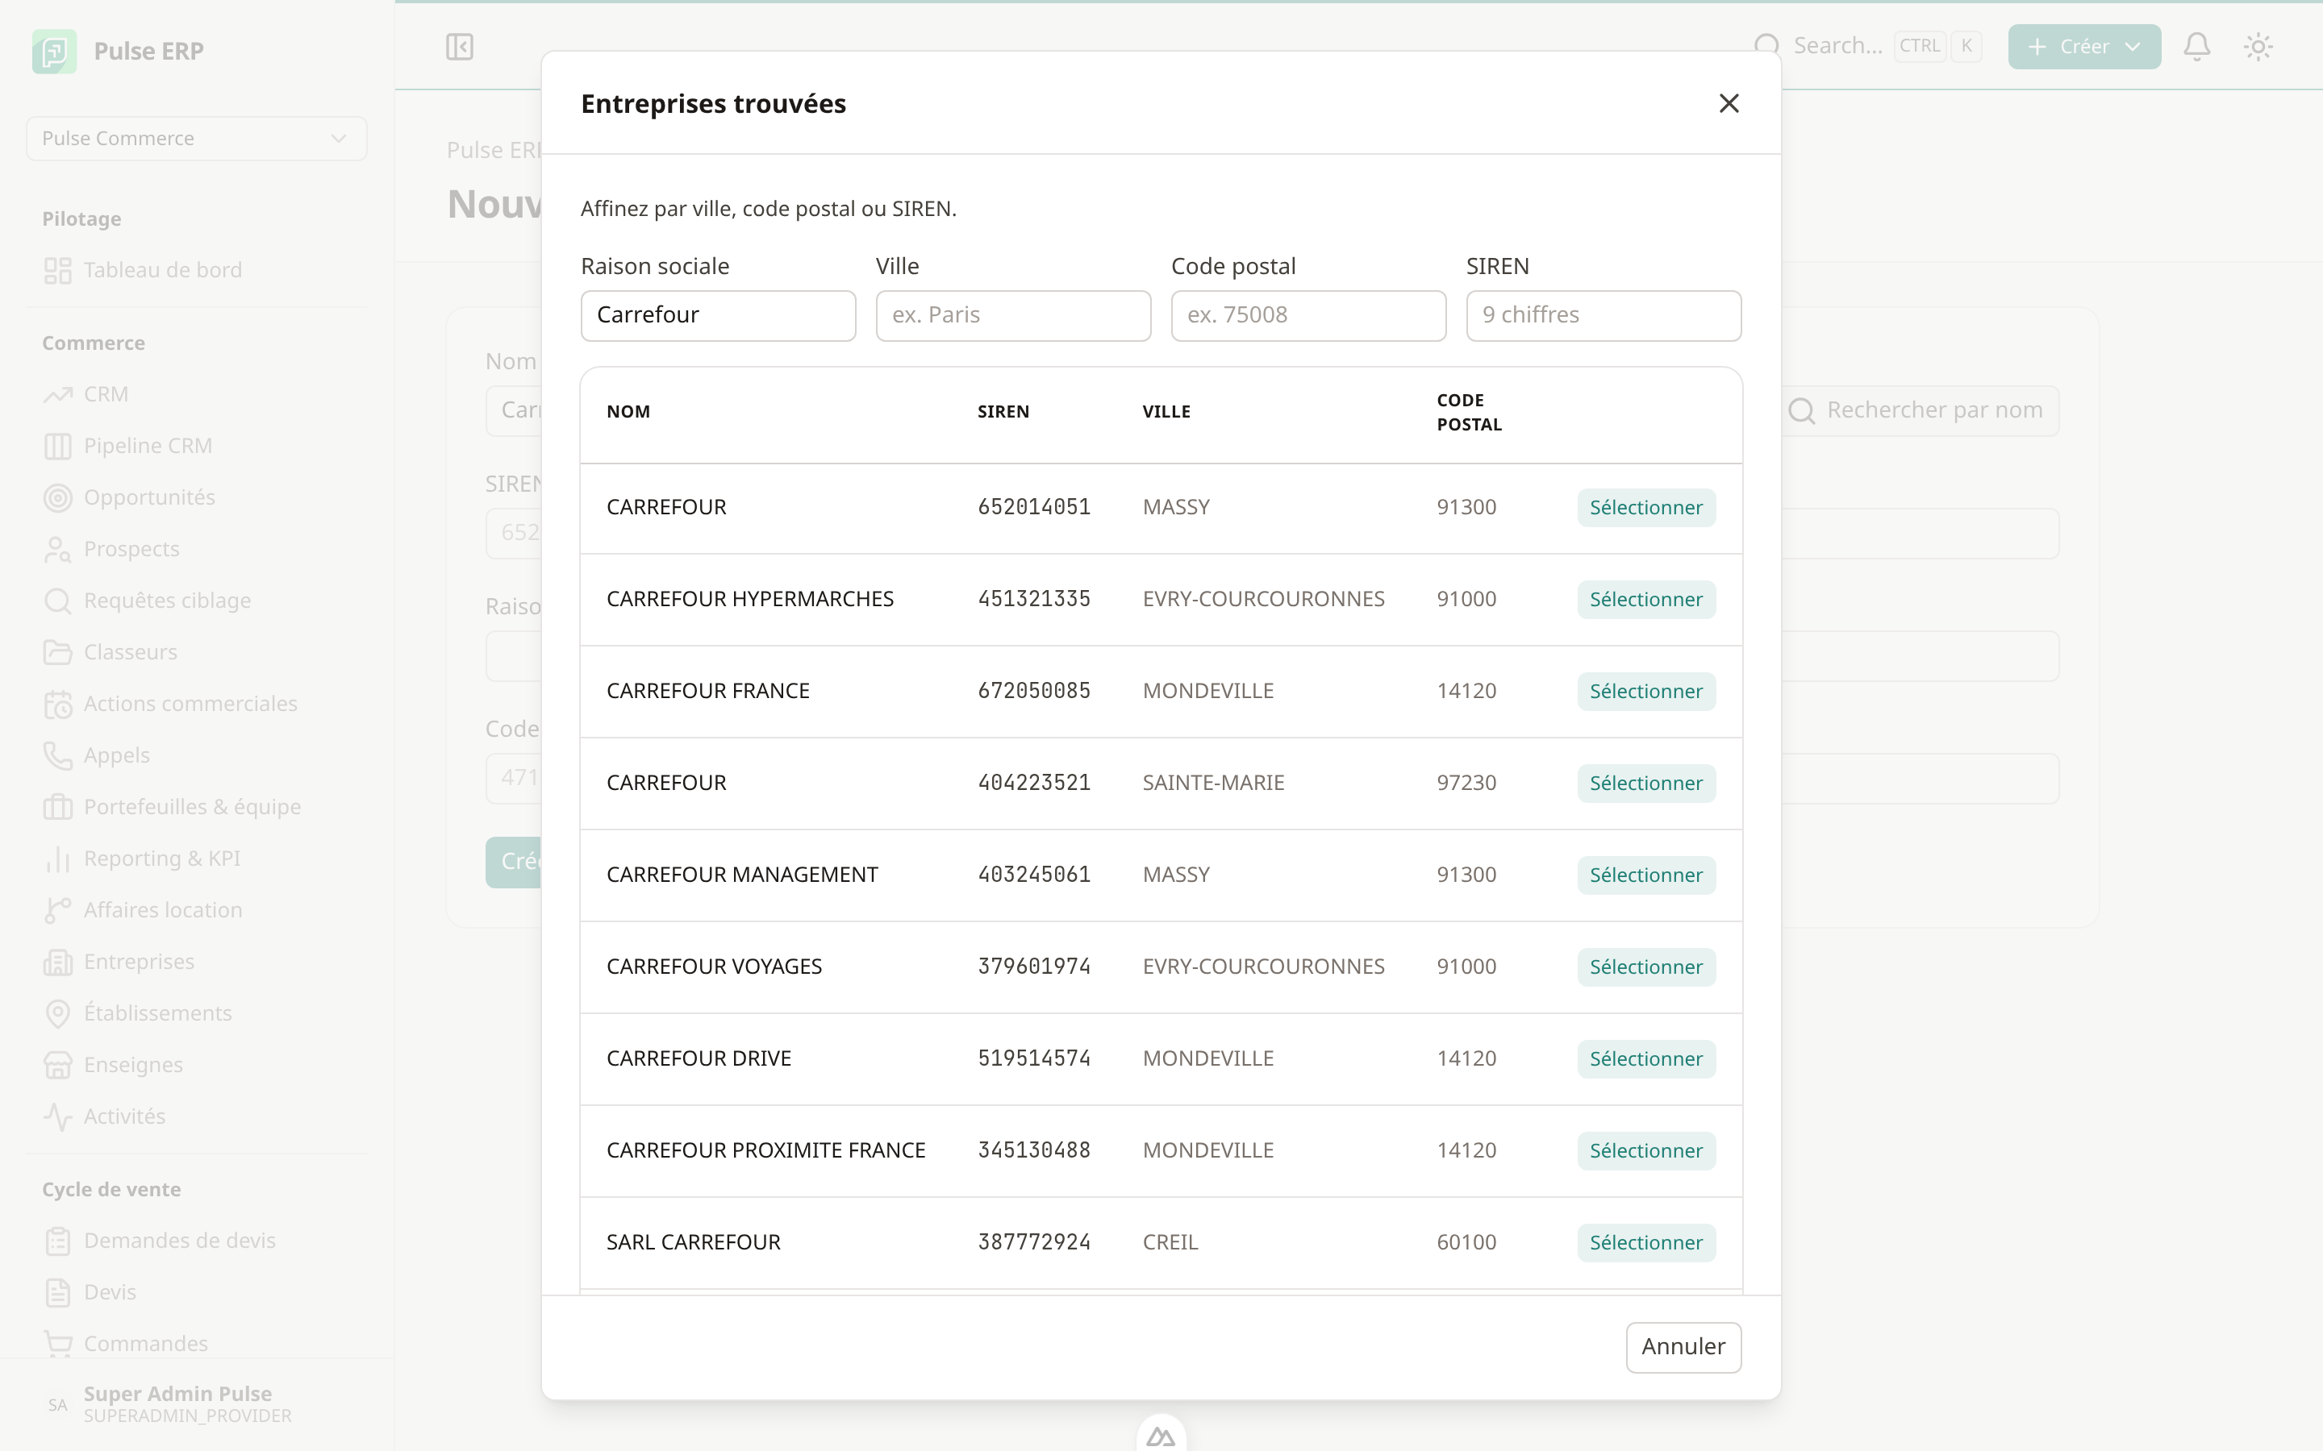This screenshot has height=1451, width=2323.
Task: Select CARREFOUR PROXIMITE FRANCE row
Action: (1646, 1150)
